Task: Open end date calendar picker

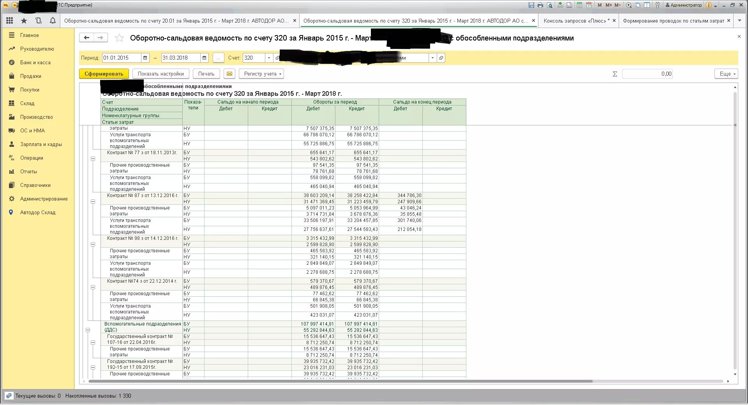Action: 205,58
